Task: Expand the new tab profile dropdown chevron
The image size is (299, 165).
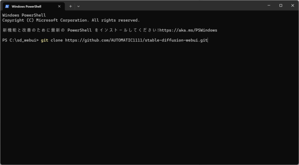Action: coord(78,6)
